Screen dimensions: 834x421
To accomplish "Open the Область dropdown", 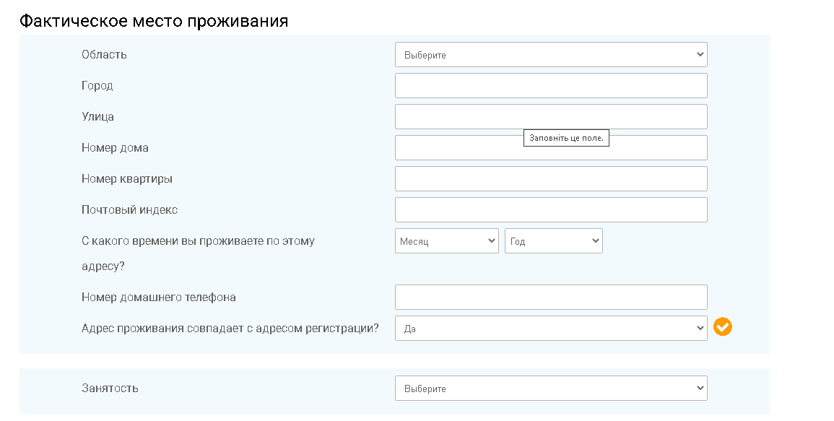I will (x=551, y=55).
